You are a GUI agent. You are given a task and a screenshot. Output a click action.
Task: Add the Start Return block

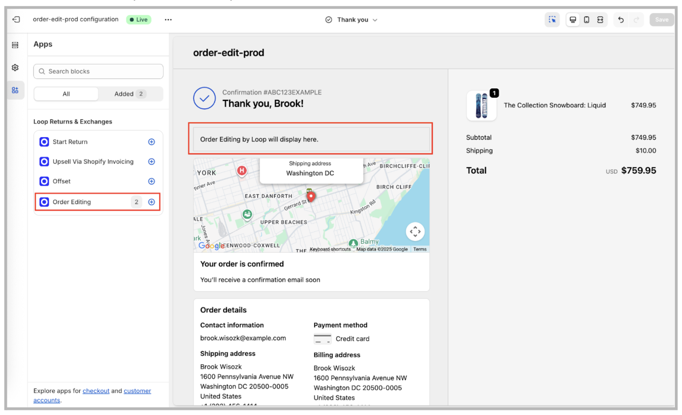[x=152, y=142]
